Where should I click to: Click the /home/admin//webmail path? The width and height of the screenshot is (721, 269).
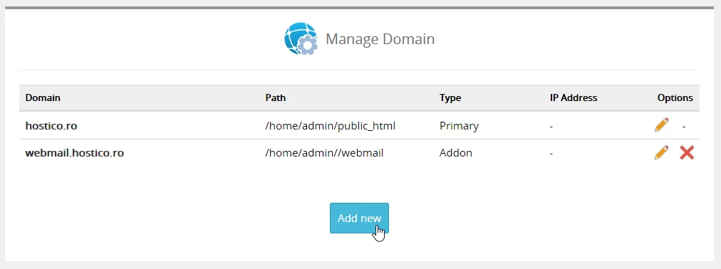324,153
